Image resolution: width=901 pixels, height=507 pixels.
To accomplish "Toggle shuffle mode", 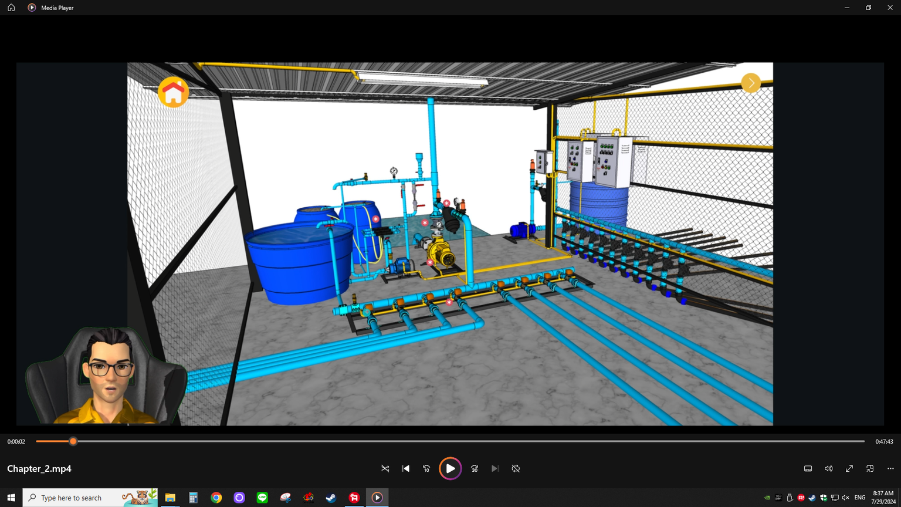I will (x=385, y=468).
